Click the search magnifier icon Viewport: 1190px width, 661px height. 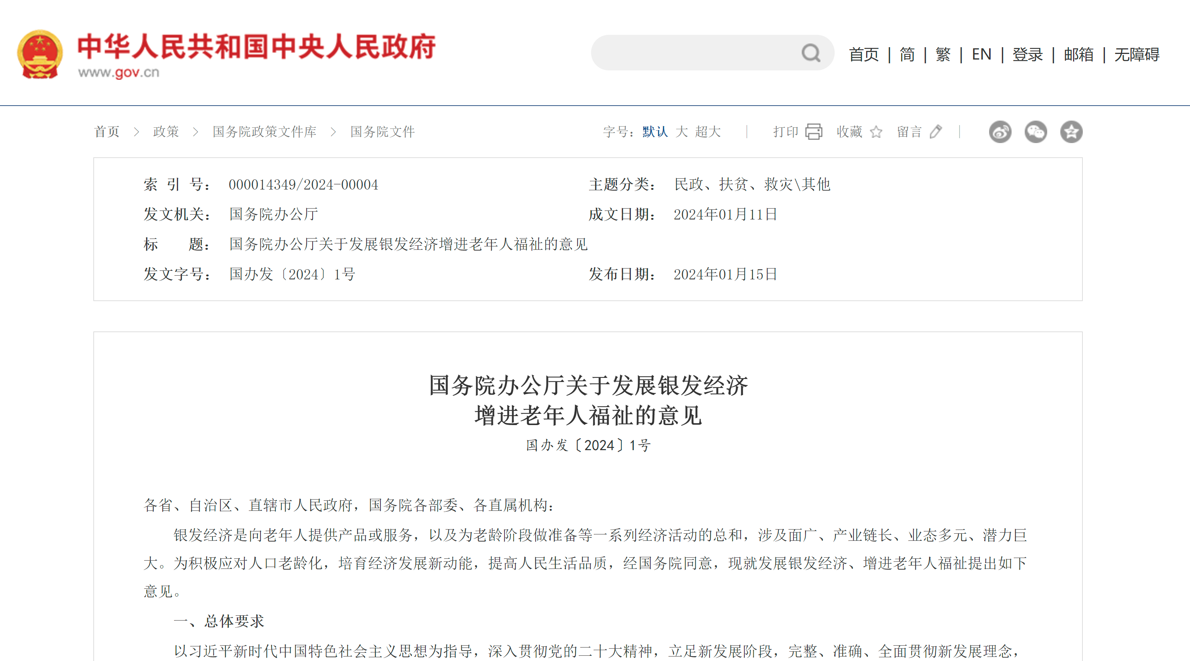(x=811, y=53)
